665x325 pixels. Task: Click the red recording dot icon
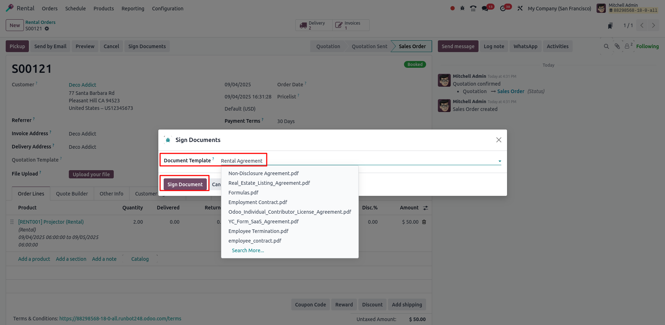[x=452, y=8]
